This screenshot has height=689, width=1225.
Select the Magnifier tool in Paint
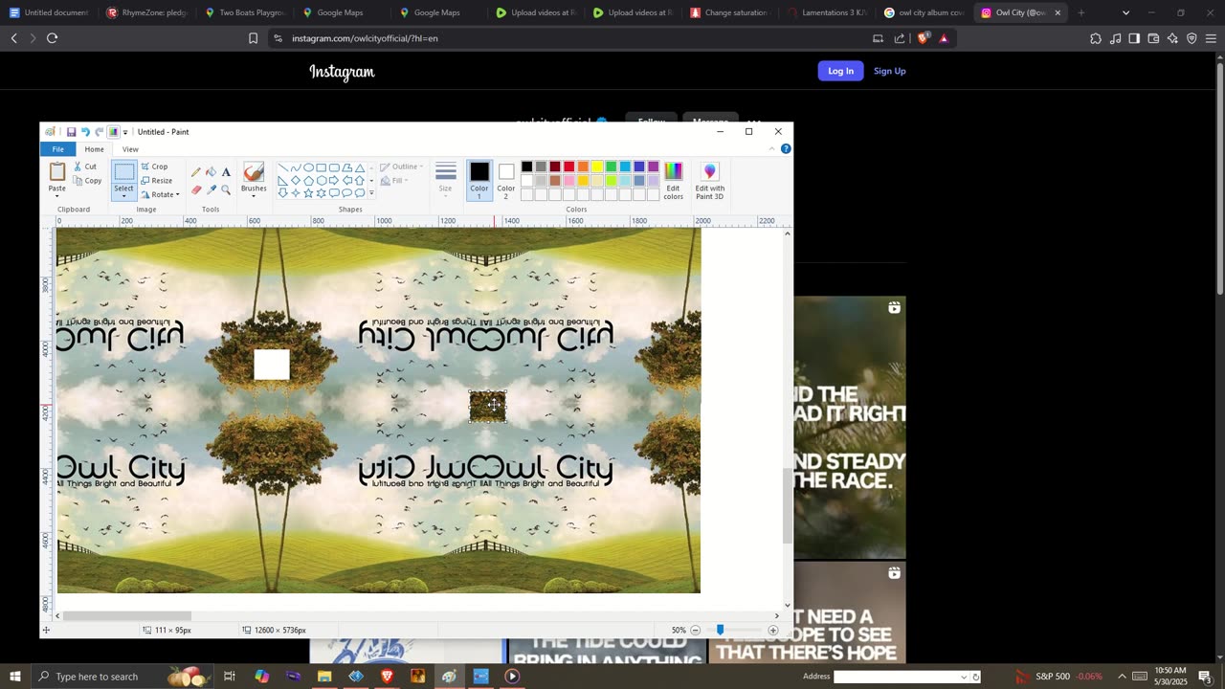(x=226, y=189)
